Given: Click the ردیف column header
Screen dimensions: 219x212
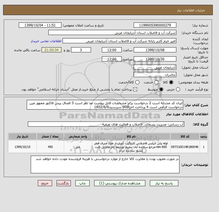Looking at the screenshot, I should [204, 136].
